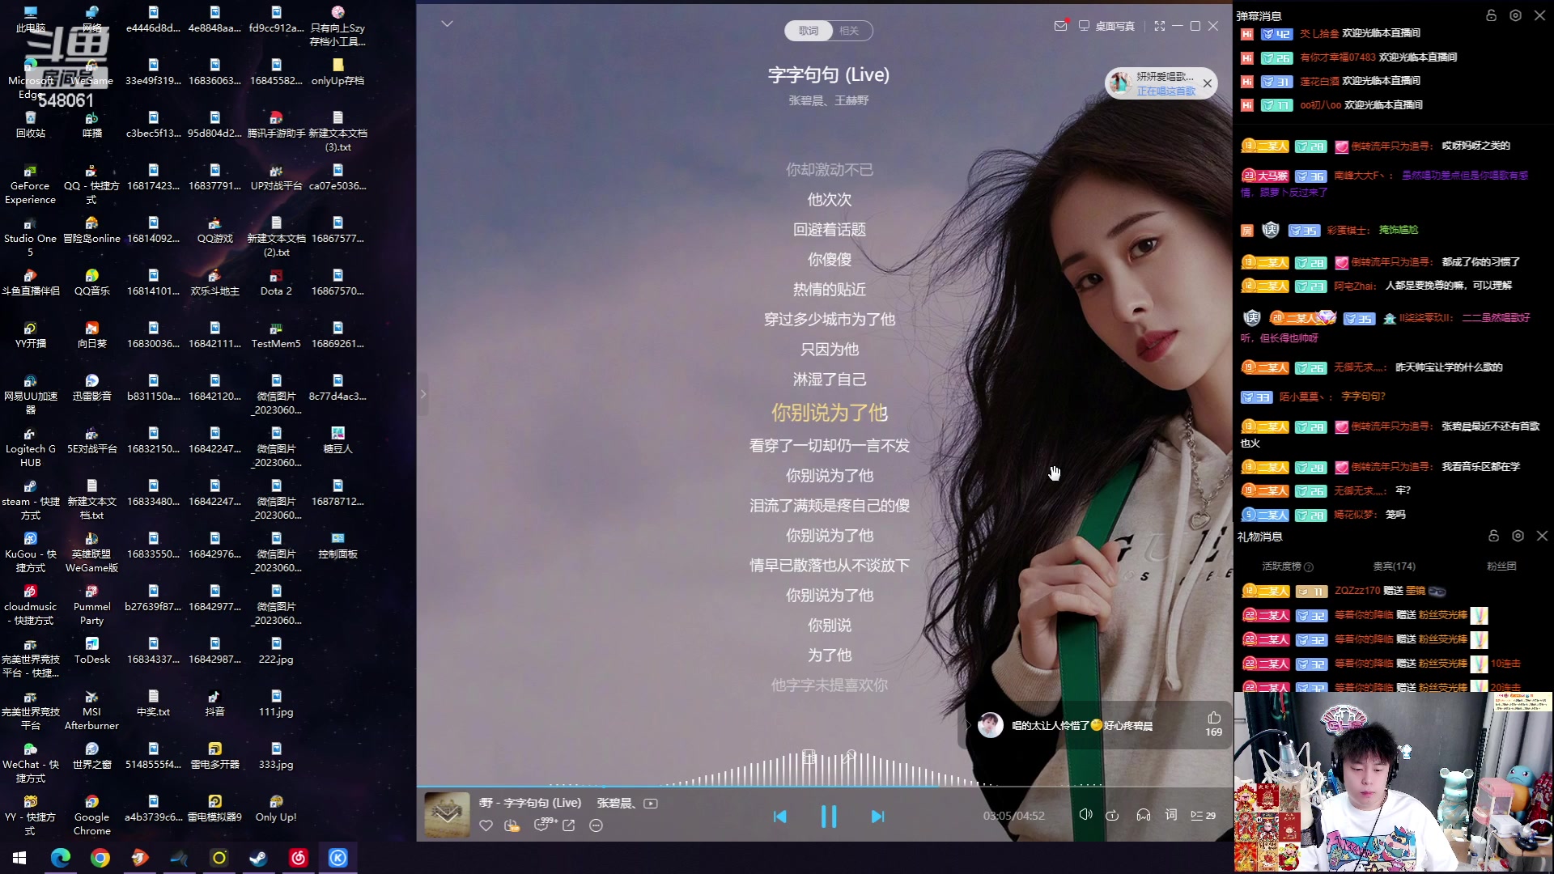Viewport: 1554px width, 874px height.
Task: Open settings of 弹幕消息 panel
Action: pyautogui.click(x=1515, y=15)
